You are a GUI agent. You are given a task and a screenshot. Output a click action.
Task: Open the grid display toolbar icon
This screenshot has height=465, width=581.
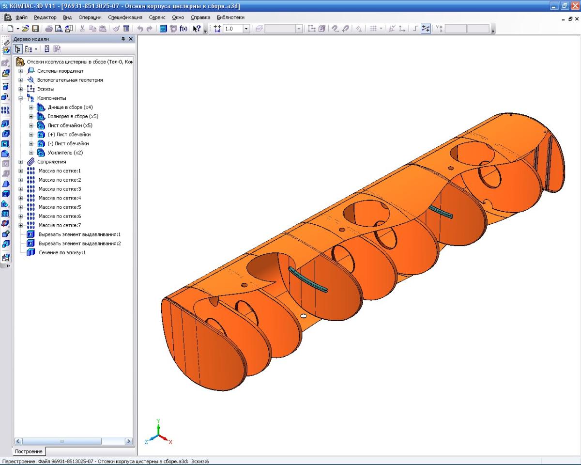[x=373, y=29]
